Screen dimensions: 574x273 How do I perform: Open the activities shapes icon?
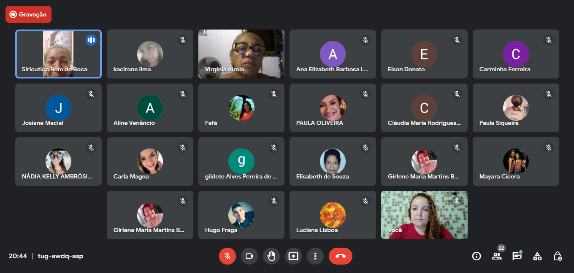click(x=537, y=256)
